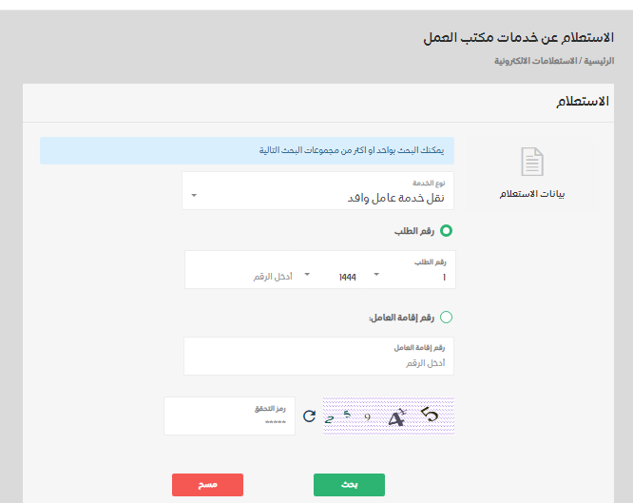Click the captcha image with distorted digits
The image size is (633, 503).
[x=388, y=416]
